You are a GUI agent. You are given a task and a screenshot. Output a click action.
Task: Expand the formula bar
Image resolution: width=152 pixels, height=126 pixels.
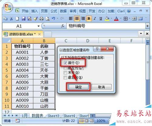147,26
